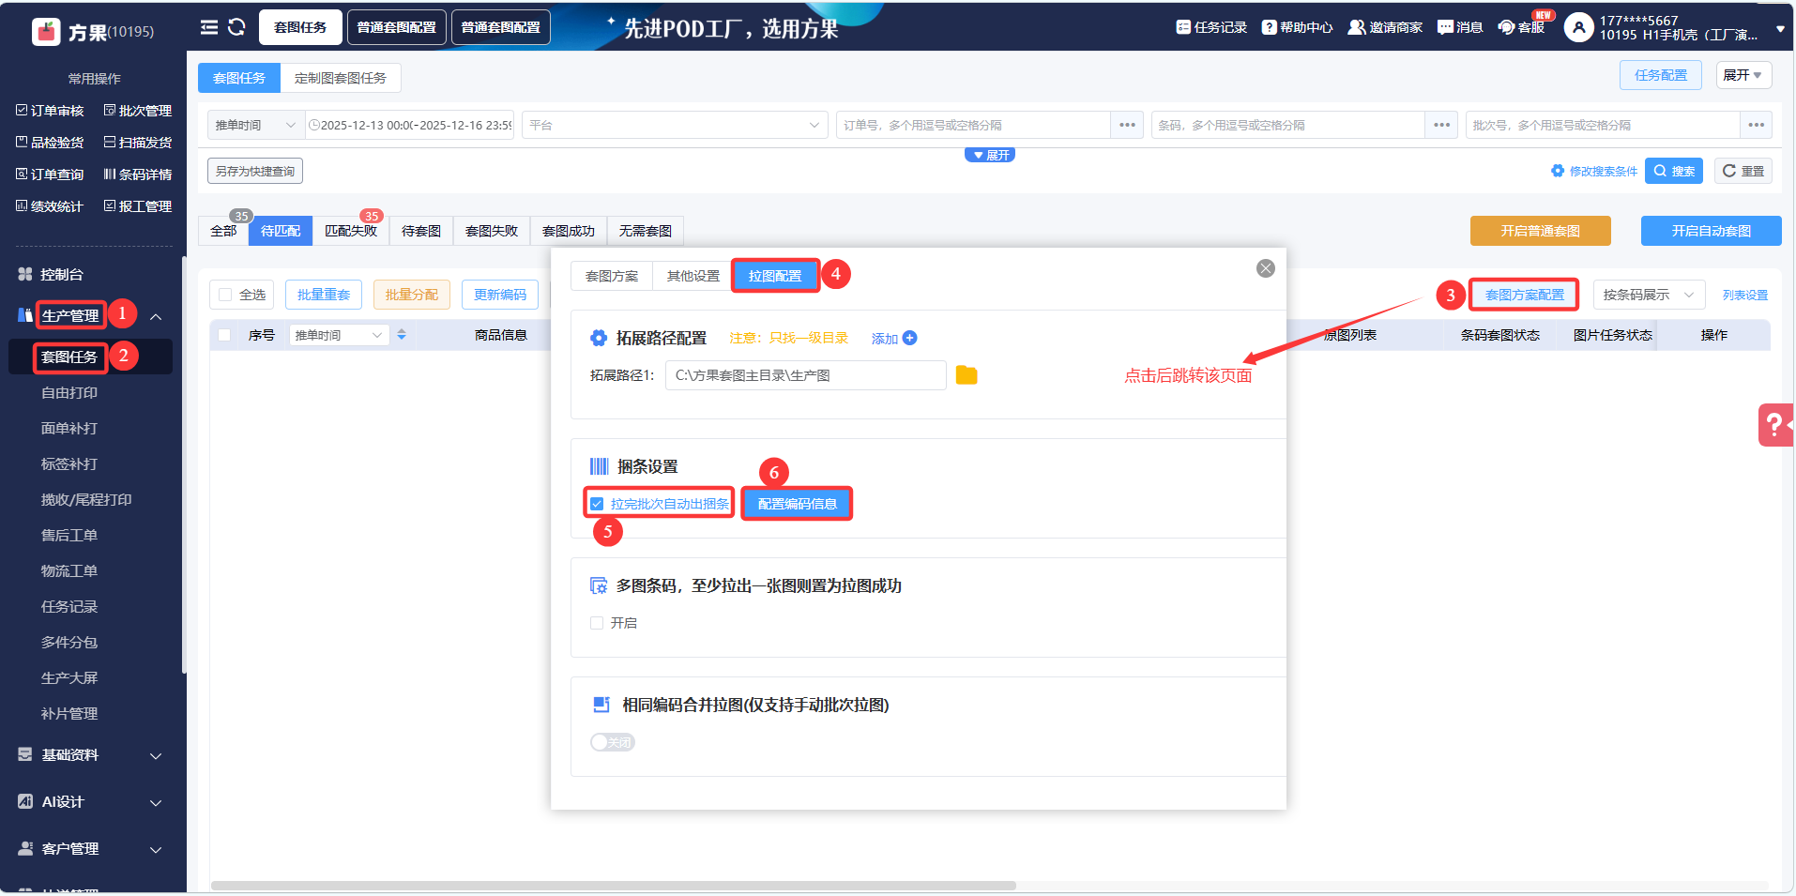The width and height of the screenshot is (1796, 896).
Task: Open 任务记录 in the top bar
Action: click(1211, 27)
